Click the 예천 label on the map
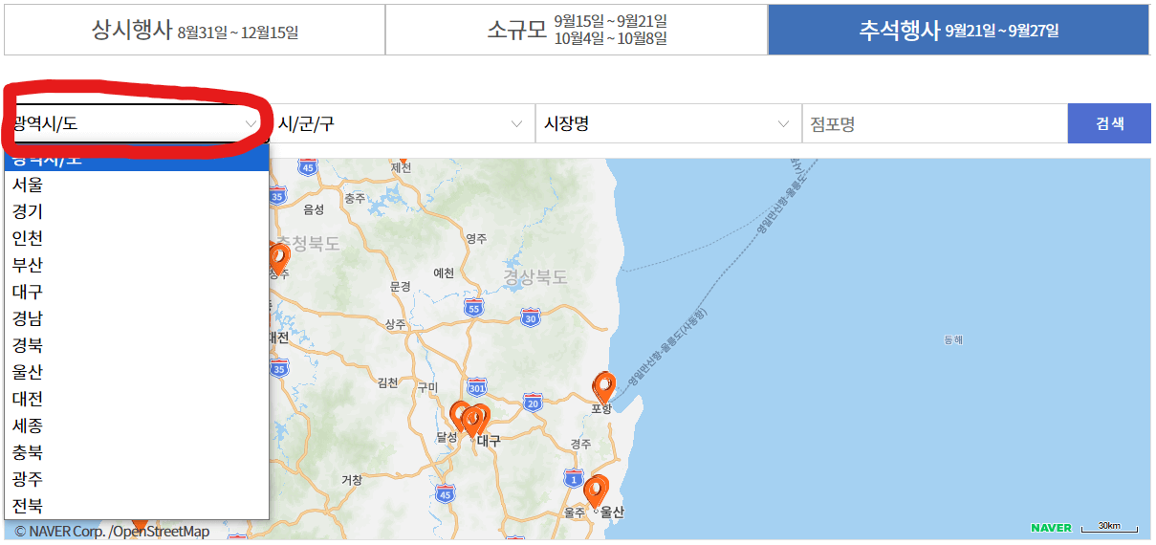 [x=444, y=272]
